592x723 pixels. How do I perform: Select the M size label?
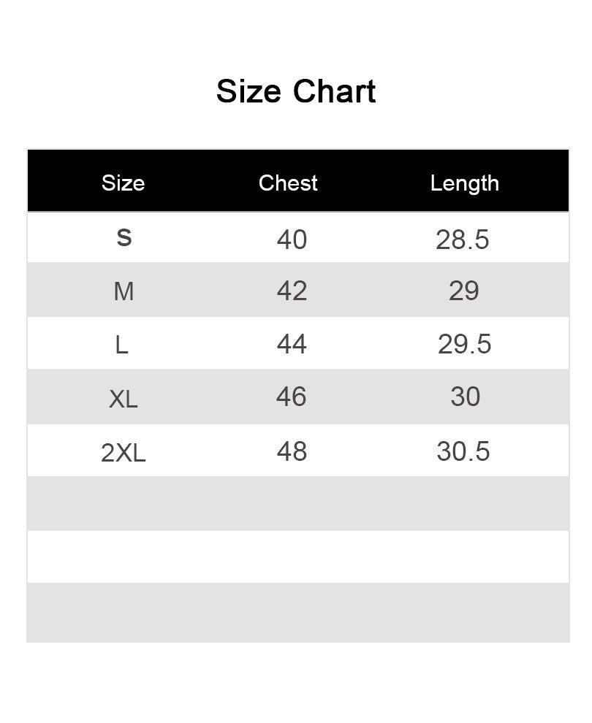coord(124,291)
